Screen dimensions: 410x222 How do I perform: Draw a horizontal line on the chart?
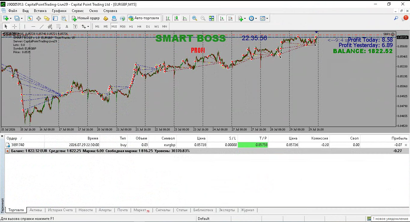pos(33,26)
